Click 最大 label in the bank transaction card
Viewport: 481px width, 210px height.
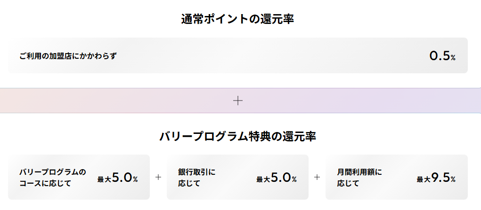pyautogui.click(x=263, y=179)
